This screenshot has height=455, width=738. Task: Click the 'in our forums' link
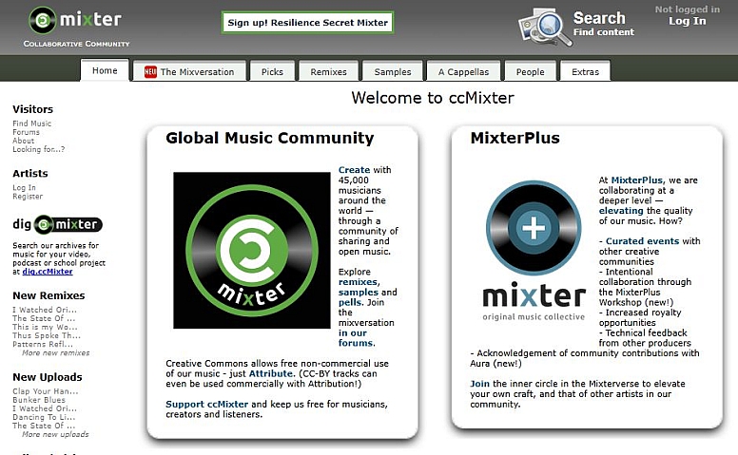pos(357,338)
